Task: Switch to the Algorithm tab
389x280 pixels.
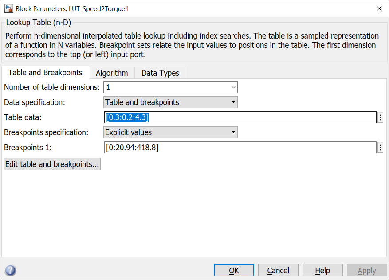Action: point(112,73)
